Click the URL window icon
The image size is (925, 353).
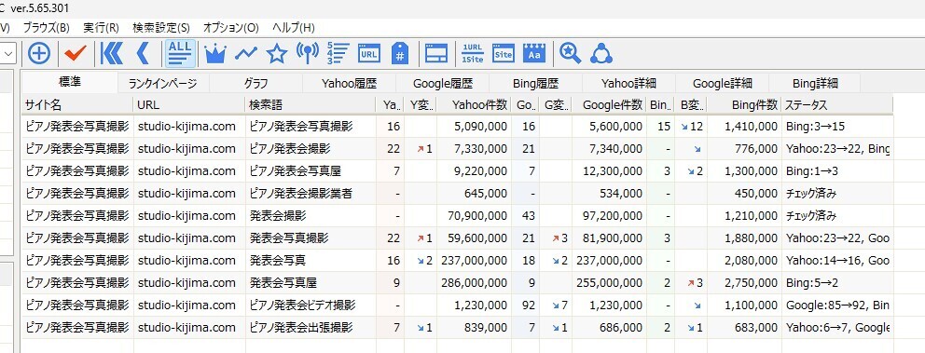coord(368,54)
